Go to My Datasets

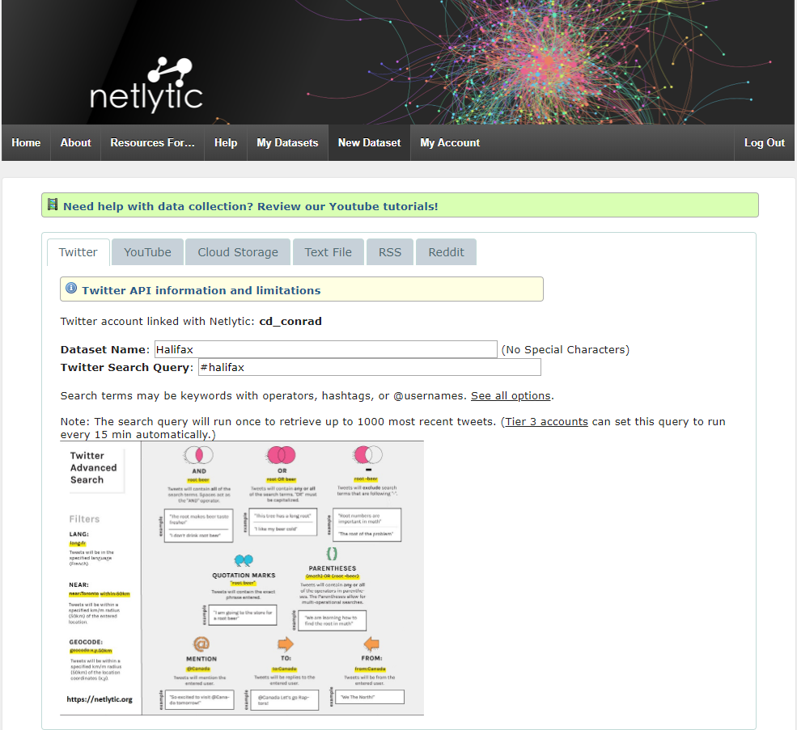coord(287,143)
